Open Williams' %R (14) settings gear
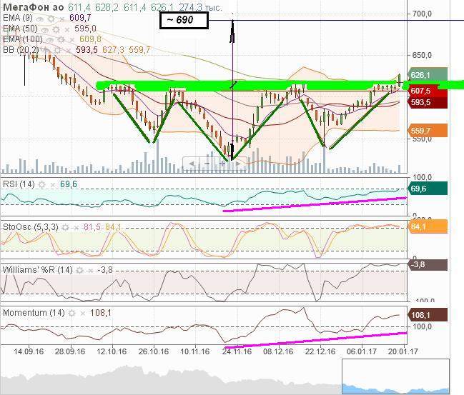This screenshot has width=464, height=395. tap(79, 270)
